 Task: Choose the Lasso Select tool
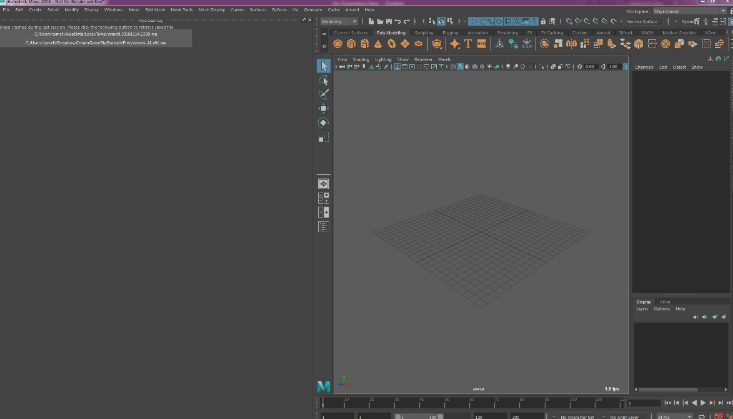(324, 81)
